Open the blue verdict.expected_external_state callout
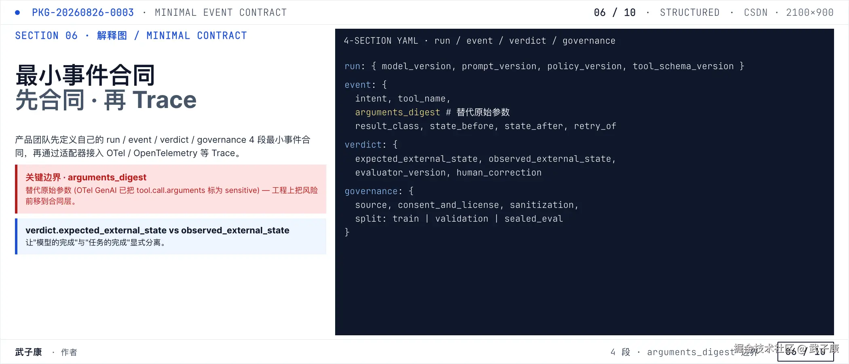The height and width of the screenshot is (364, 849). point(171,236)
